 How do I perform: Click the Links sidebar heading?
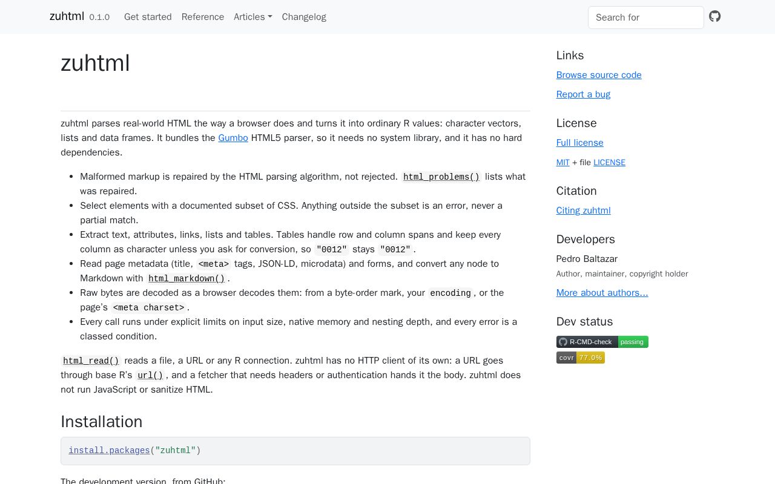point(570,56)
